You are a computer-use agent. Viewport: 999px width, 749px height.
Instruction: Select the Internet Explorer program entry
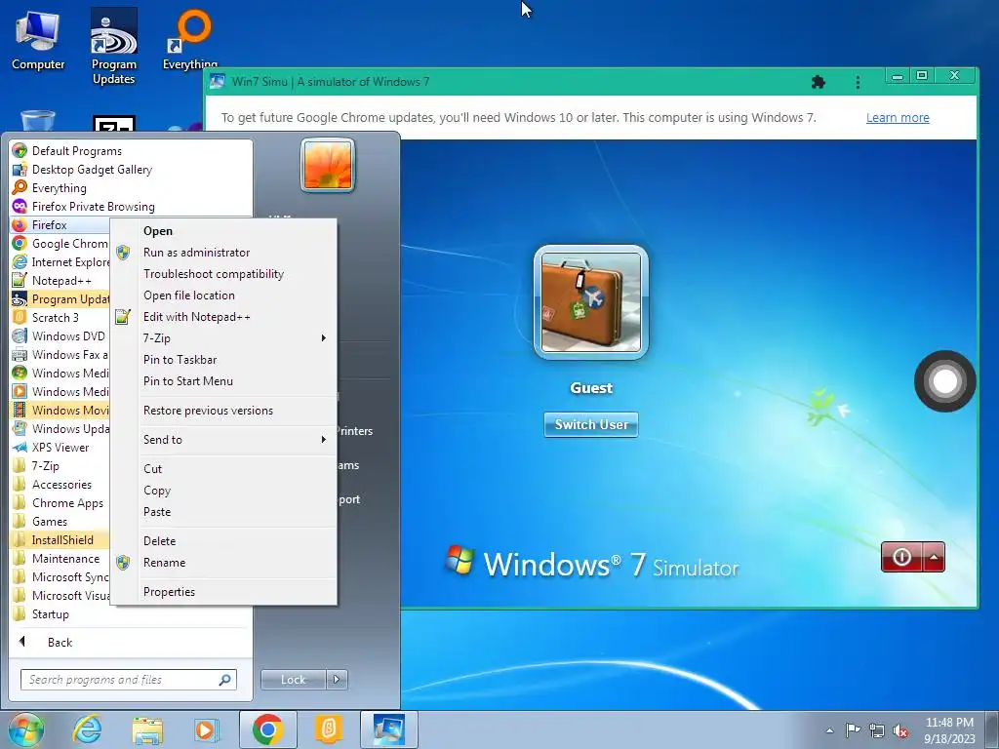(x=60, y=261)
